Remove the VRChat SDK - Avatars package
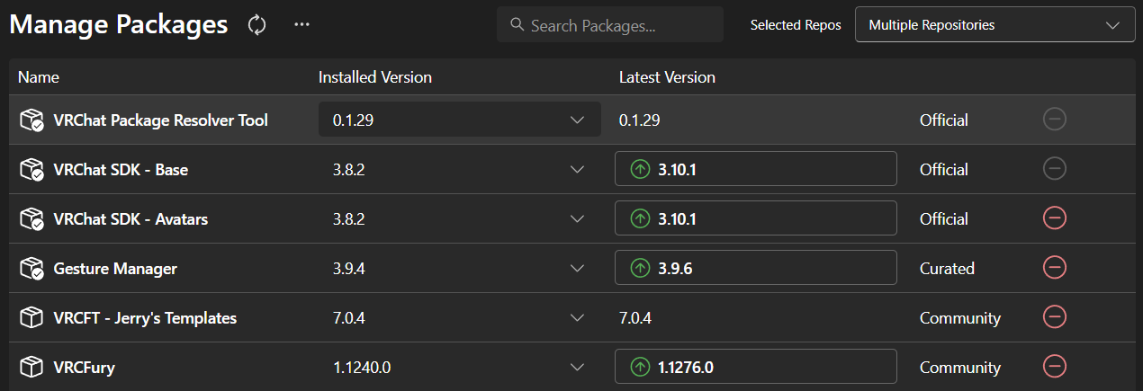 [x=1054, y=218]
